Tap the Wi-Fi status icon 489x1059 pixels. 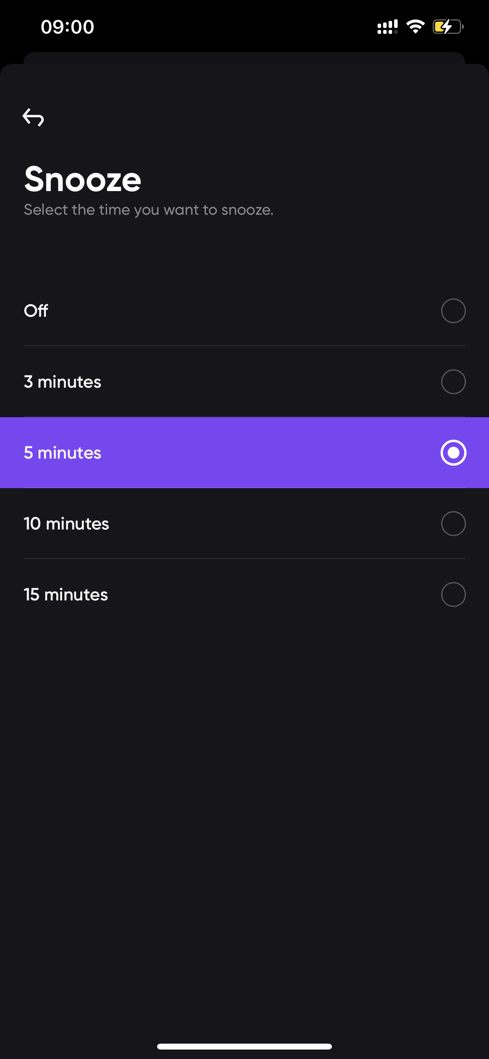tap(415, 27)
